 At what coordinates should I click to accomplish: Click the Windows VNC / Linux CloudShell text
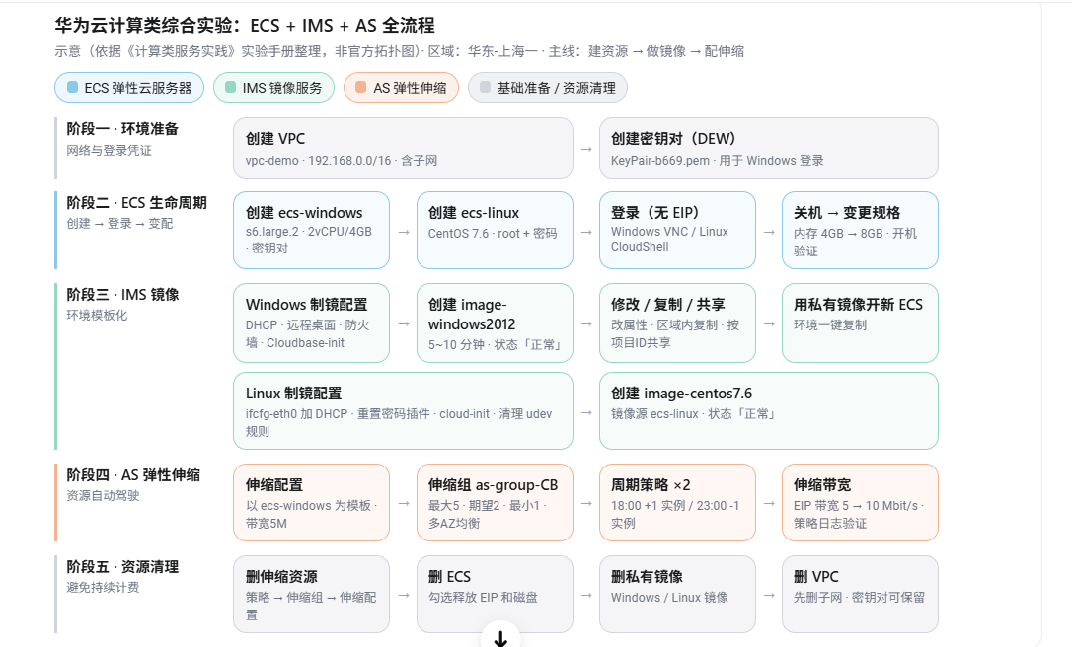670,239
